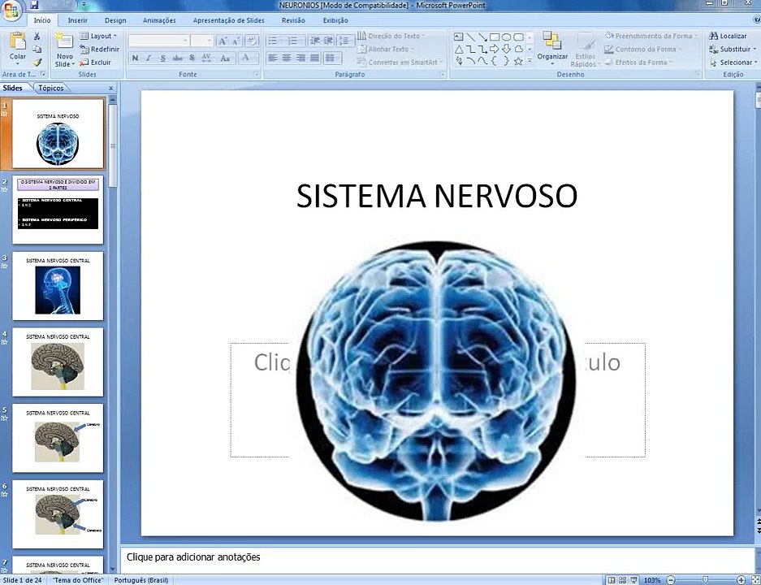The image size is (761, 585).
Task: Open the Animações ribbon tab
Action: pyautogui.click(x=159, y=20)
